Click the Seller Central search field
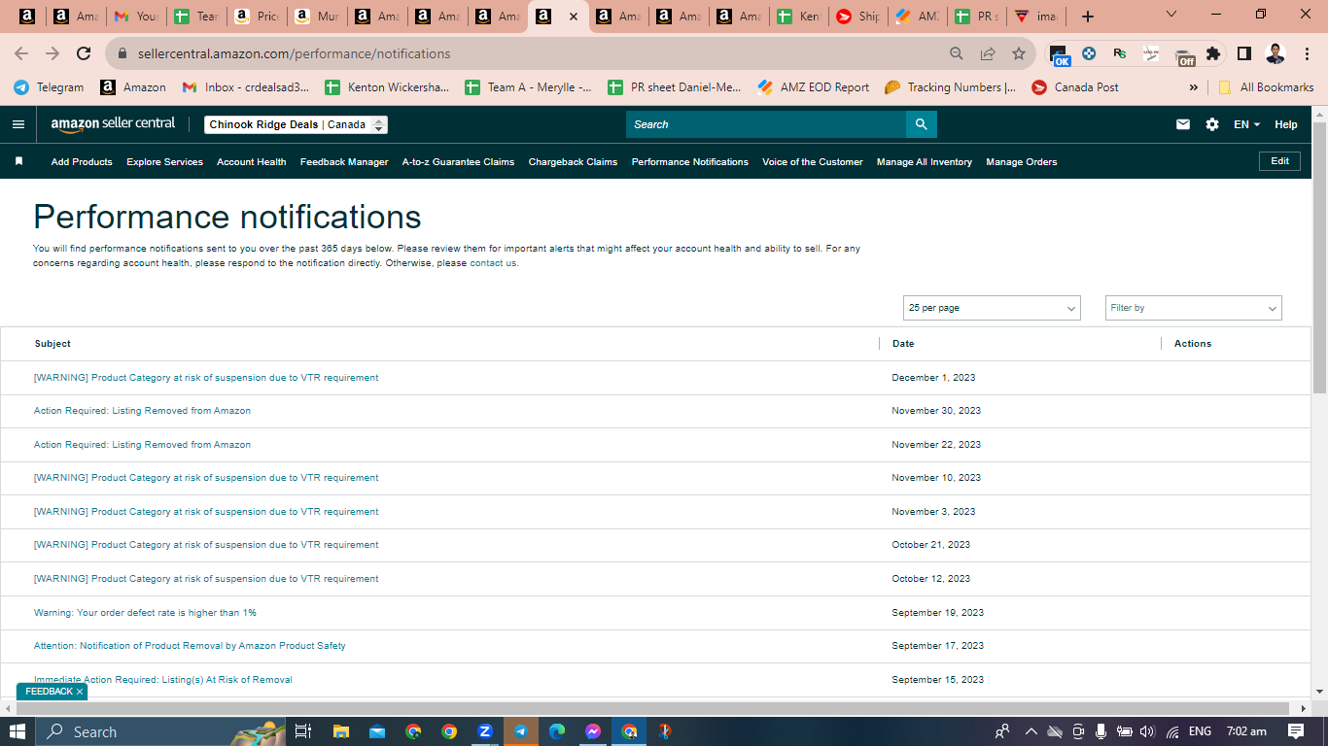Viewport: 1328px width, 746px height. point(766,124)
